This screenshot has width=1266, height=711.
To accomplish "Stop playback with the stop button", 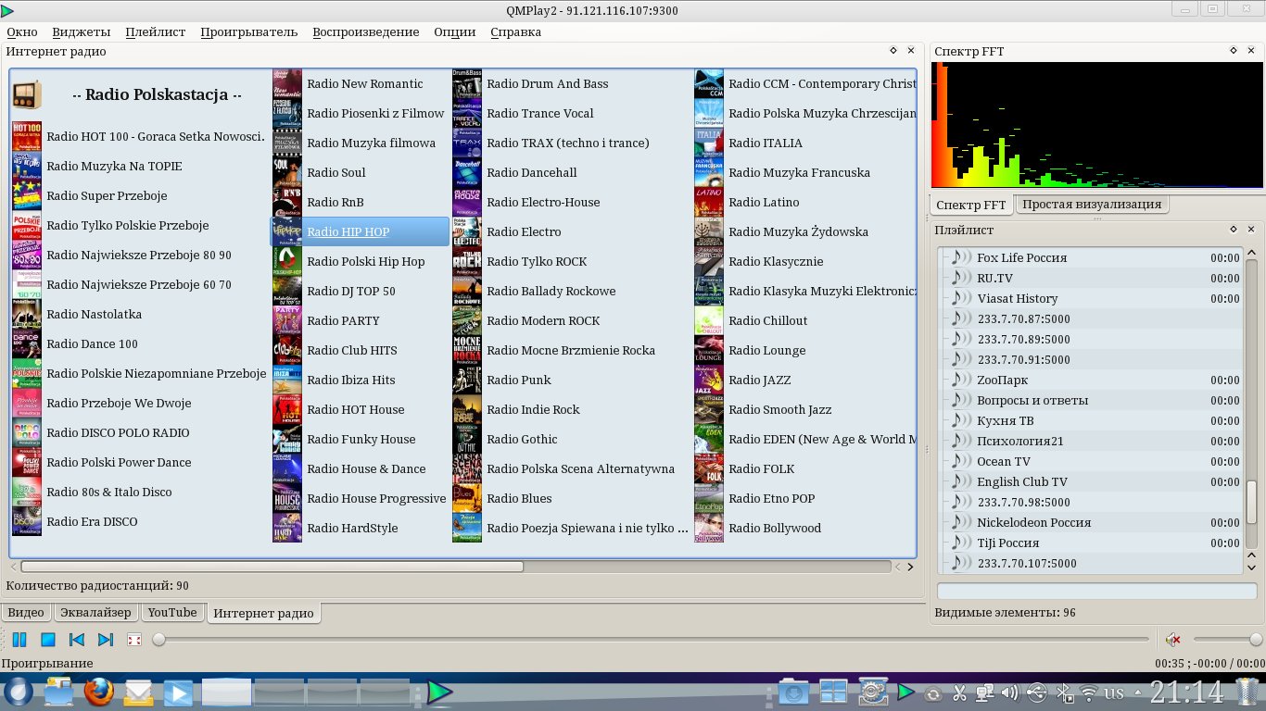I will click(48, 640).
